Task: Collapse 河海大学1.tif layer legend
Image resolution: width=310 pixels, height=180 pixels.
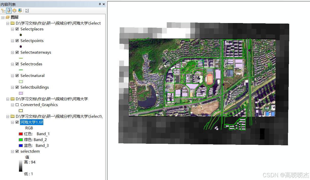Action: (x=12, y=122)
